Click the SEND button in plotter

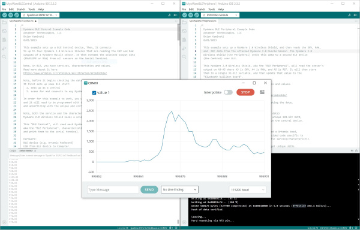[149, 190]
